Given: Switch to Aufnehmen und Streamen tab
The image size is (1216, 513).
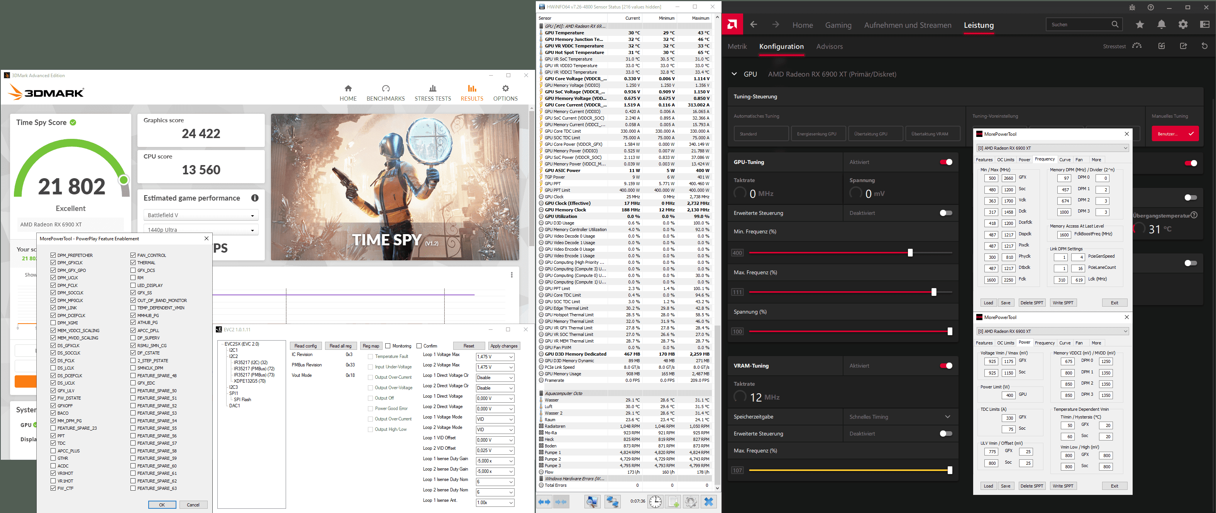Looking at the screenshot, I should coord(907,25).
